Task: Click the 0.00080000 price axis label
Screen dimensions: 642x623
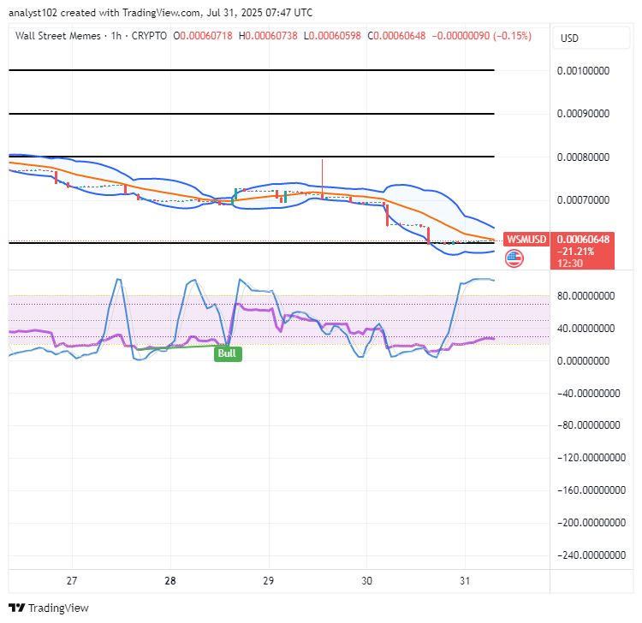Action: (x=583, y=157)
